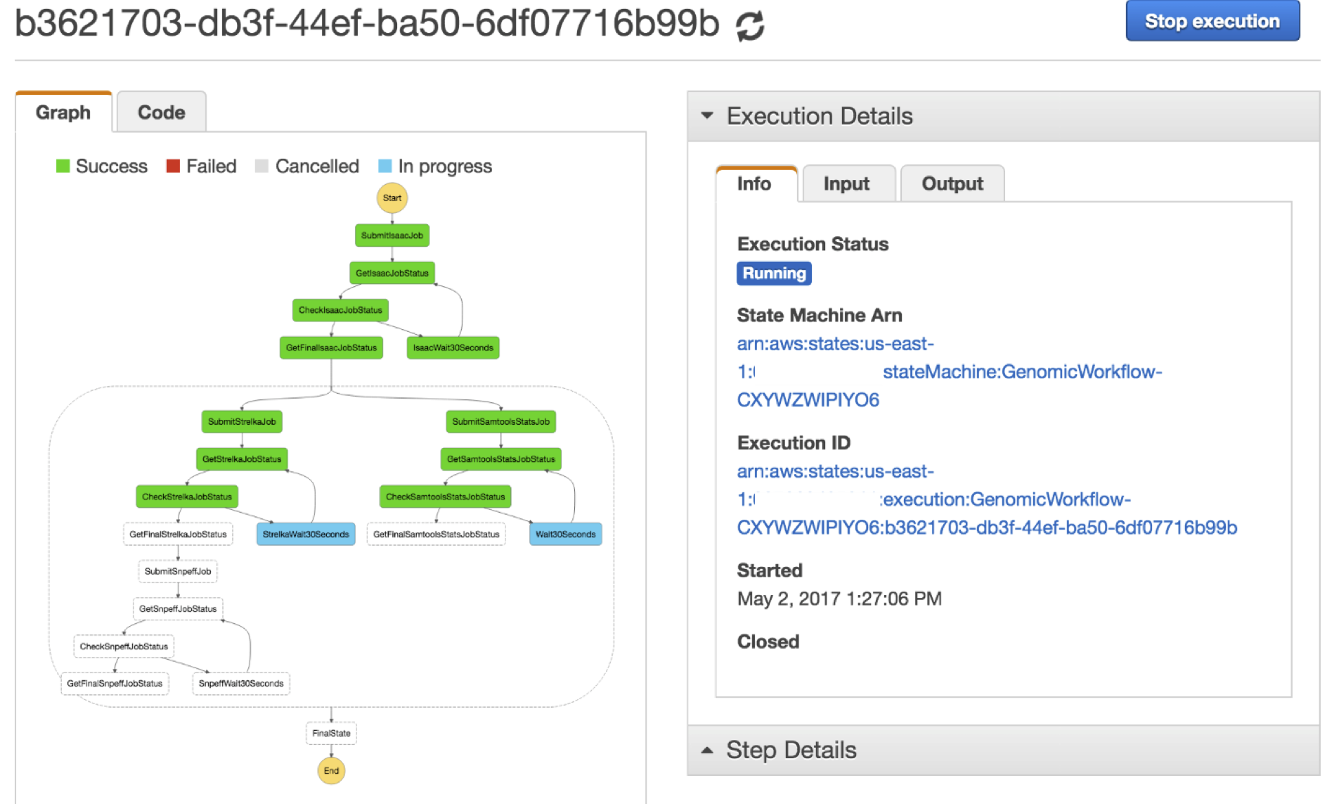1336x804 pixels.
Task: Select the GetFinalIsaacJobStatus node
Action: tap(331, 348)
